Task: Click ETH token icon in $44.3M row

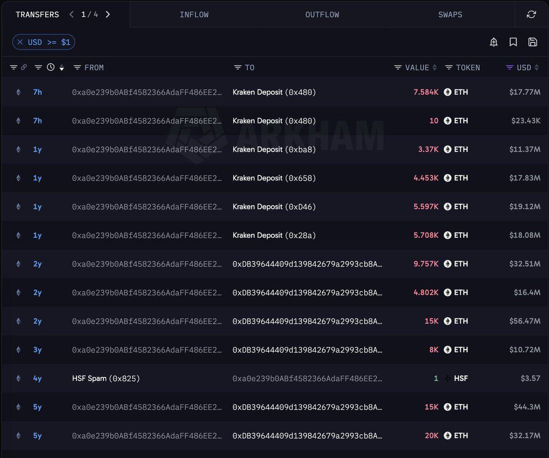Action: tap(447, 407)
